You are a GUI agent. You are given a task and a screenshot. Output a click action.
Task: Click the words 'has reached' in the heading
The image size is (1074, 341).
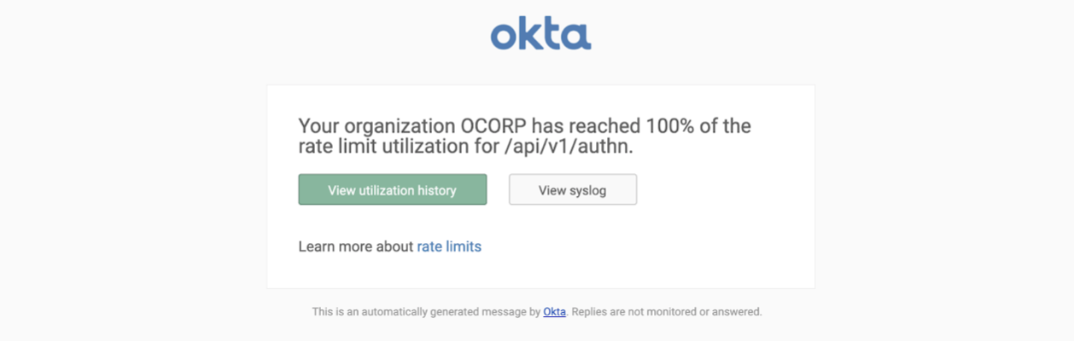pyautogui.click(x=591, y=126)
